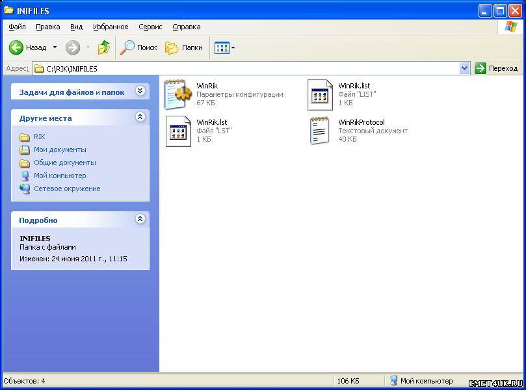Click the 'Подробно' panel header text

pos(38,220)
